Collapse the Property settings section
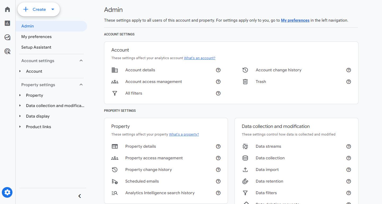Image resolution: width=382 pixels, height=204 pixels. 81,85
